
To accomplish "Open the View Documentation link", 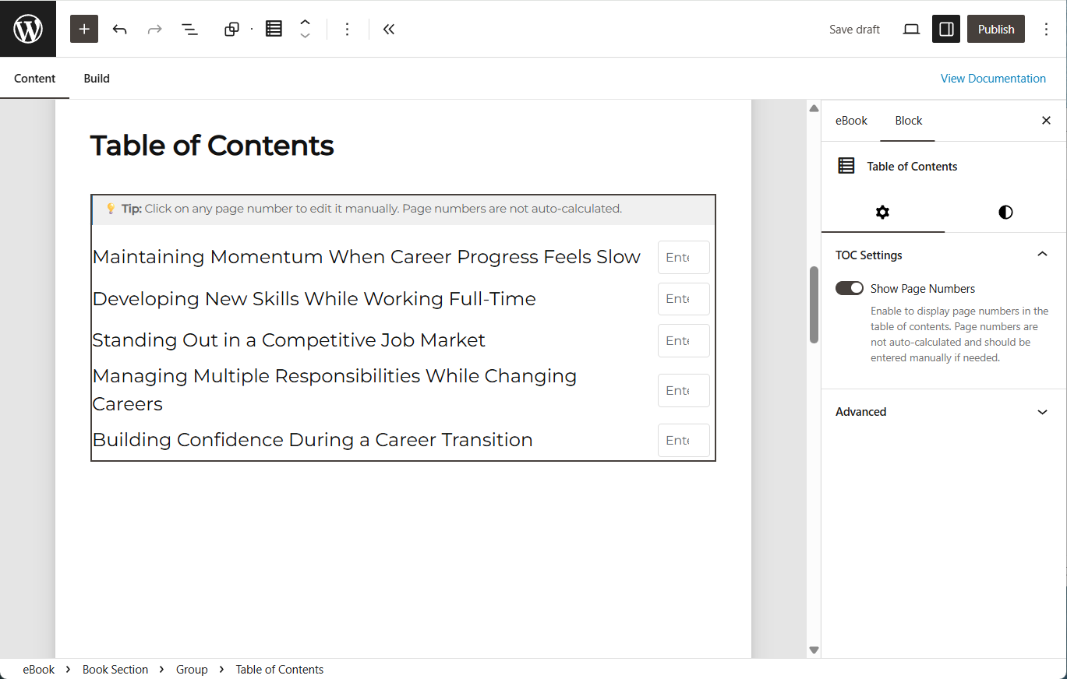I will click(x=993, y=78).
